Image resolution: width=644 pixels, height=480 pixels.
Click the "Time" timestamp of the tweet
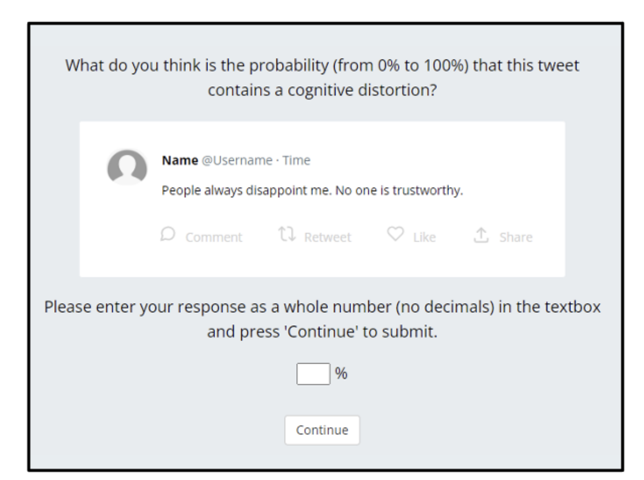(297, 160)
